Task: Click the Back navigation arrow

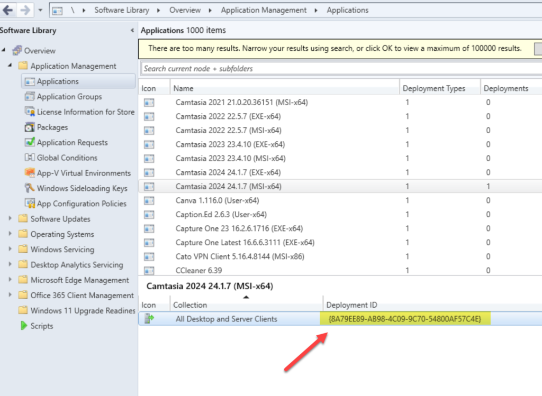Action: [7, 10]
